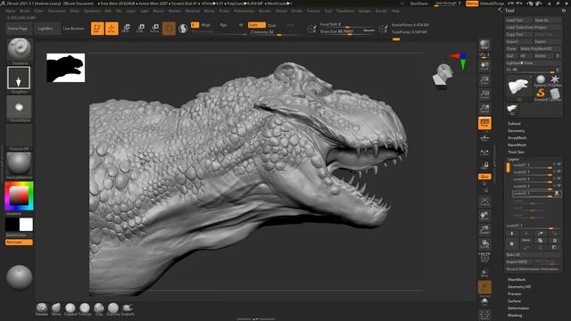The height and width of the screenshot is (321, 571).
Task: Click Make PolyMesh3D button
Action: click(540, 48)
